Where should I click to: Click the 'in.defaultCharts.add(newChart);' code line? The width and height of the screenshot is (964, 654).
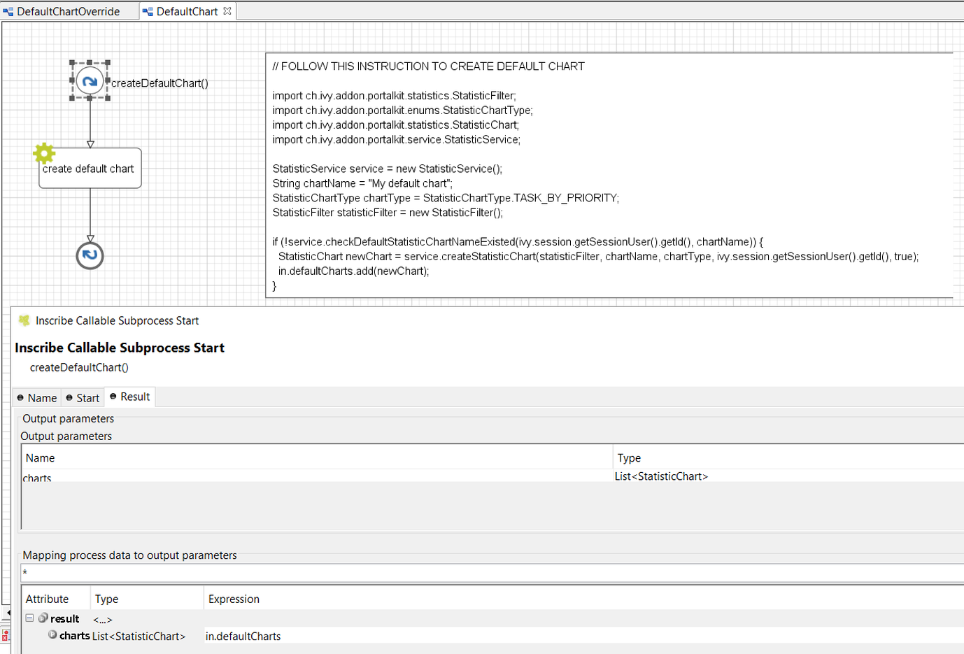click(x=353, y=271)
